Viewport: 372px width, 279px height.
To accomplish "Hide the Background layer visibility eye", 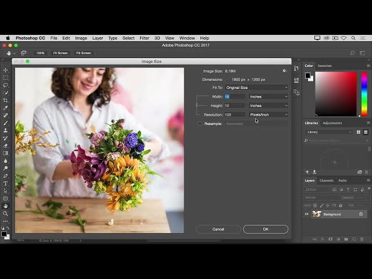I will tap(307, 214).
